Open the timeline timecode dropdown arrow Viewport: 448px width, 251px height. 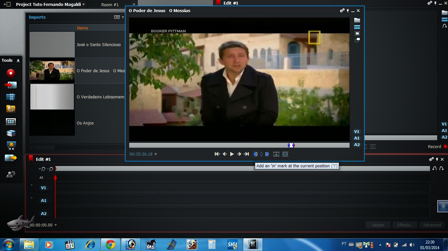[55, 225]
